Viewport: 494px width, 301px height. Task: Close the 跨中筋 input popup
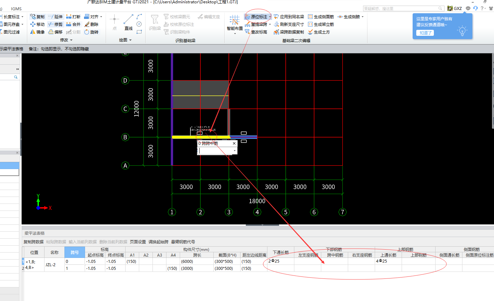(x=234, y=143)
